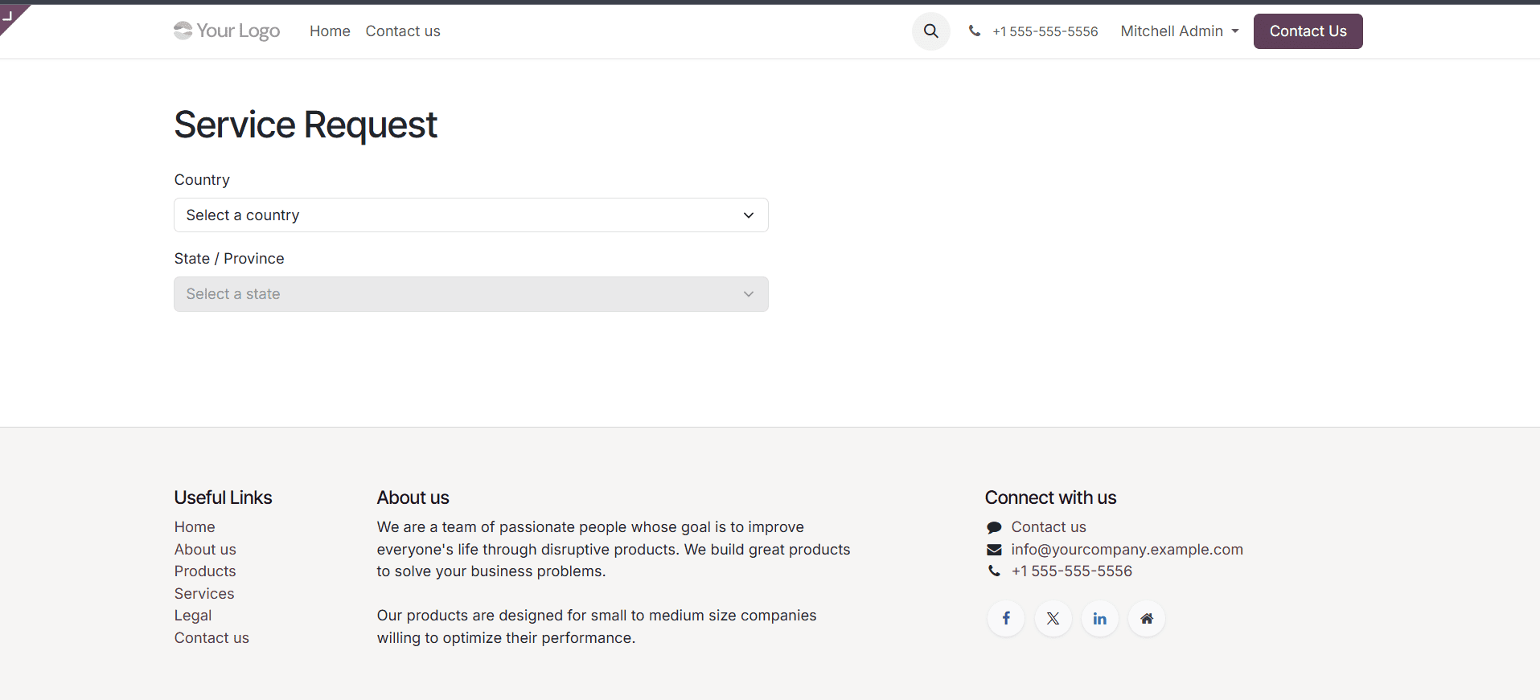Visit the Products footer link

(205, 571)
